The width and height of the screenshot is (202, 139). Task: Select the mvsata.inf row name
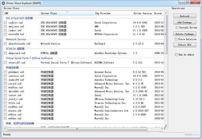(x=15, y=111)
